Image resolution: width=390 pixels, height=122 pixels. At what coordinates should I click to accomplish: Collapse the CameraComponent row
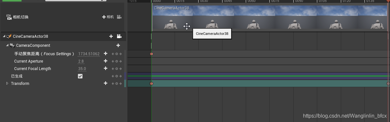[x=7, y=46]
